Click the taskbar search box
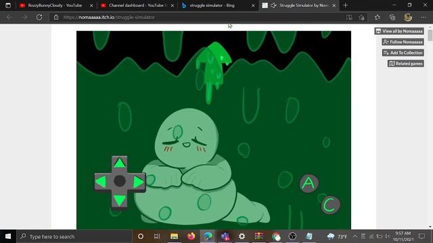This screenshot has width=433, height=243. tap(74, 236)
